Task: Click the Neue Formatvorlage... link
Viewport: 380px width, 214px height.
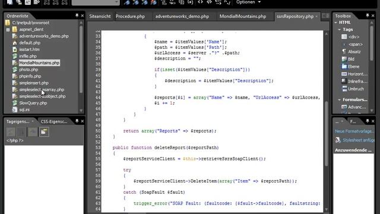Action: click(354, 131)
